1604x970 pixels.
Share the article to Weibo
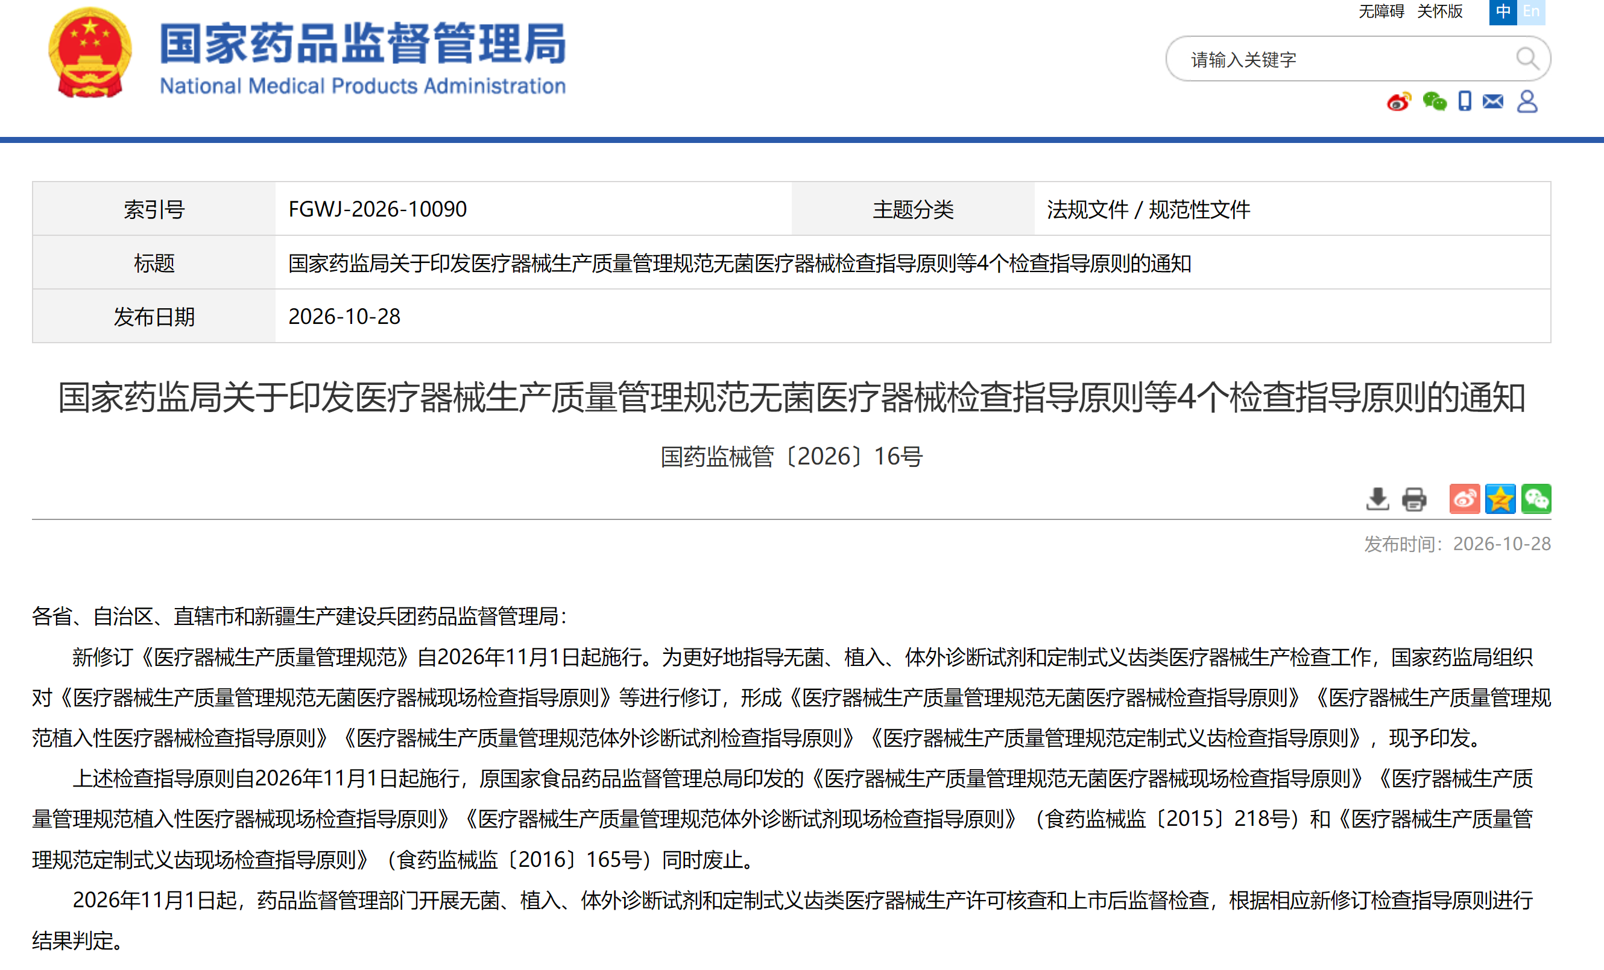coord(1465,499)
